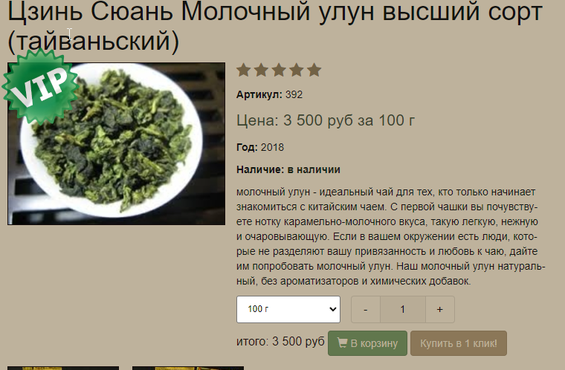565x370 pixels.
Task: Decrease quantity with minus button
Action: click(x=366, y=310)
